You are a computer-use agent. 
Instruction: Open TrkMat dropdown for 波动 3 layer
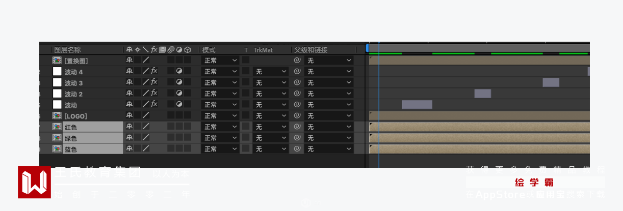click(271, 82)
